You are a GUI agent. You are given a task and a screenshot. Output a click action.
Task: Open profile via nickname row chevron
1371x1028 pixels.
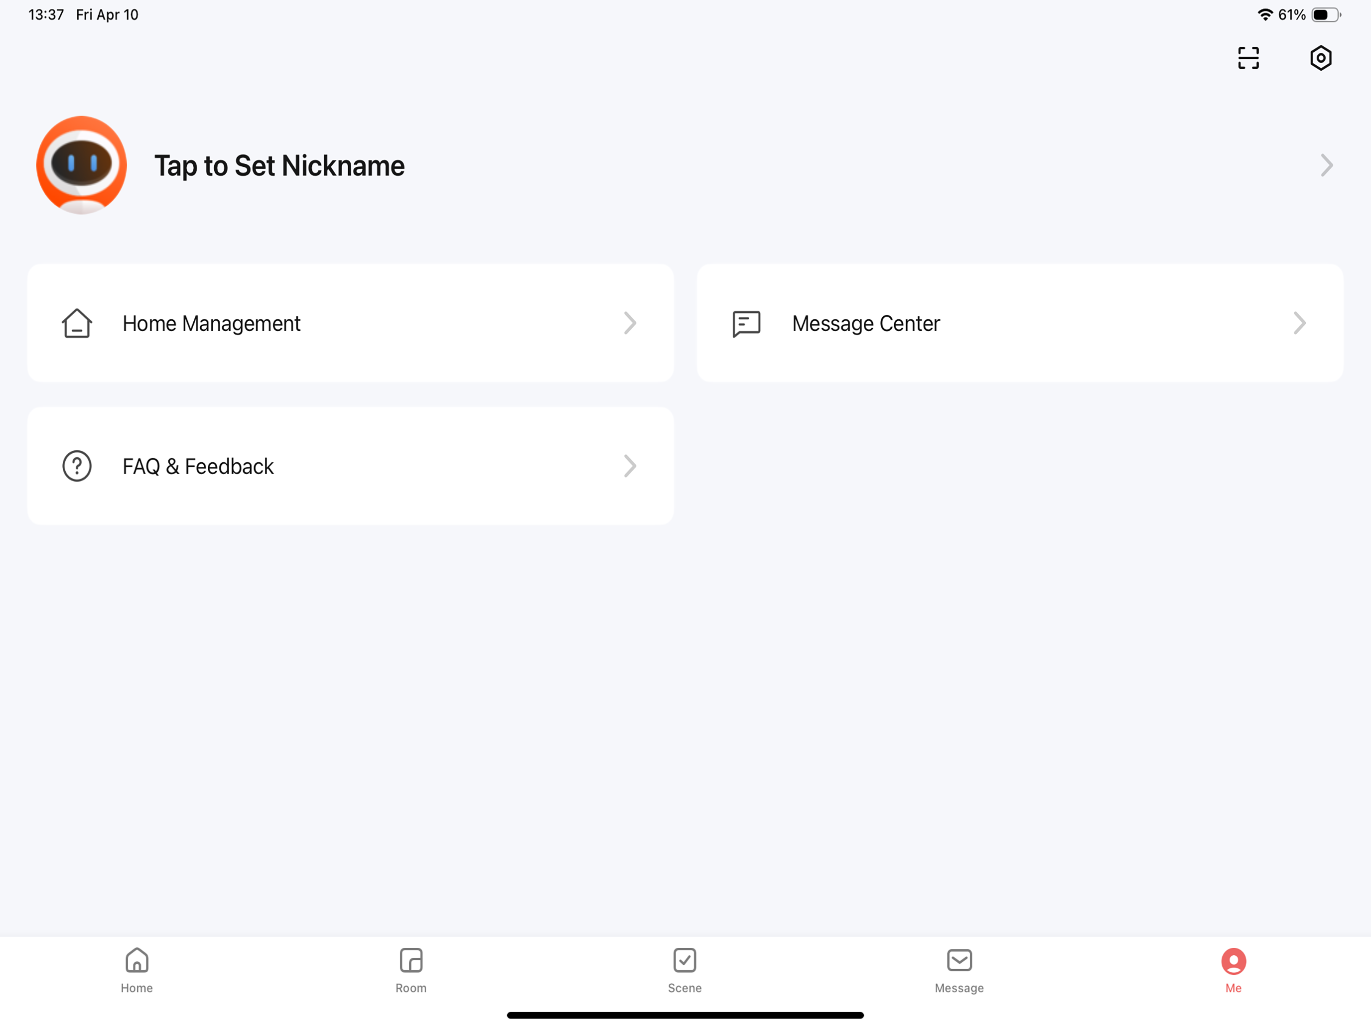[x=1326, y=165]
